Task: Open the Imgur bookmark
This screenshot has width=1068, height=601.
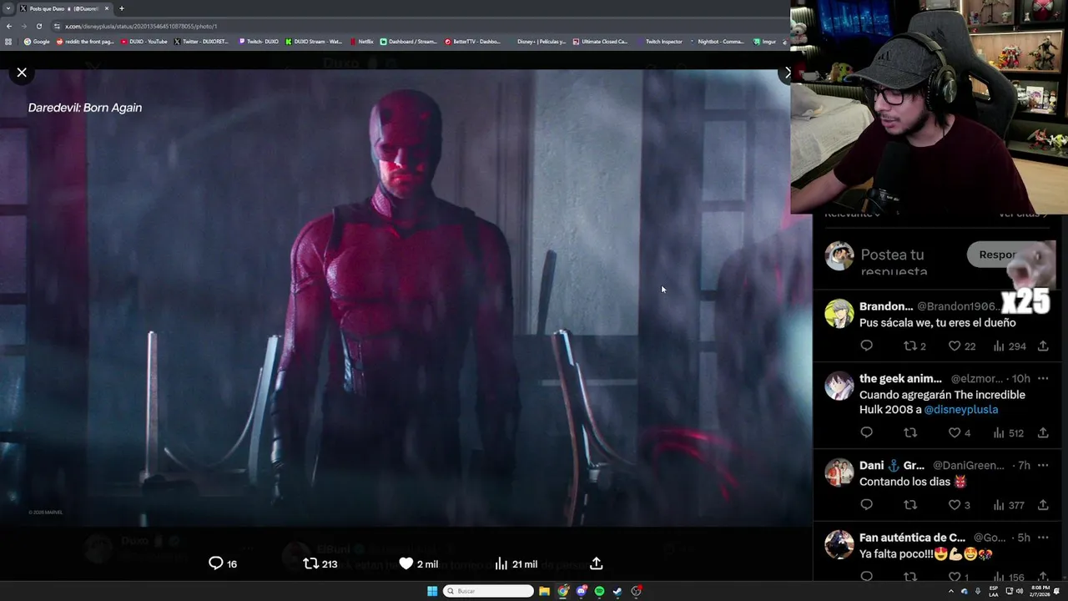Action: click(764, 41)
